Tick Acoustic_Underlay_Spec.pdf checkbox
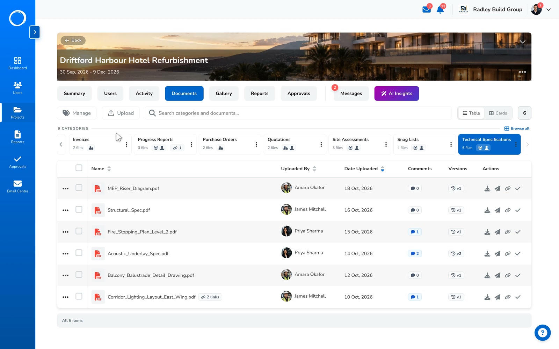This screenshot has height=349, width=559. click(79, 253)
